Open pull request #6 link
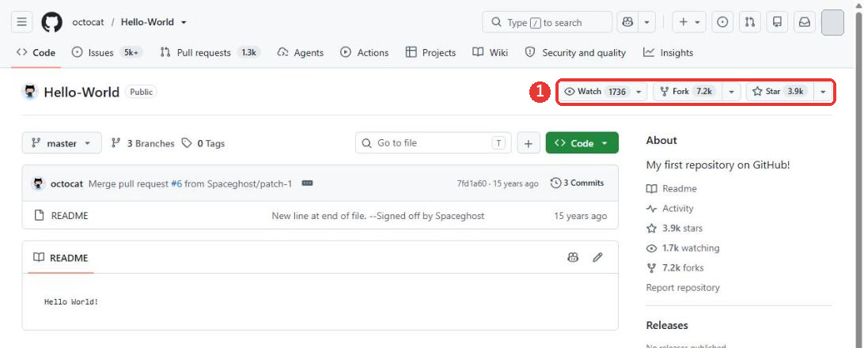This screenshot has height=348, width=864. click(176, 183)
